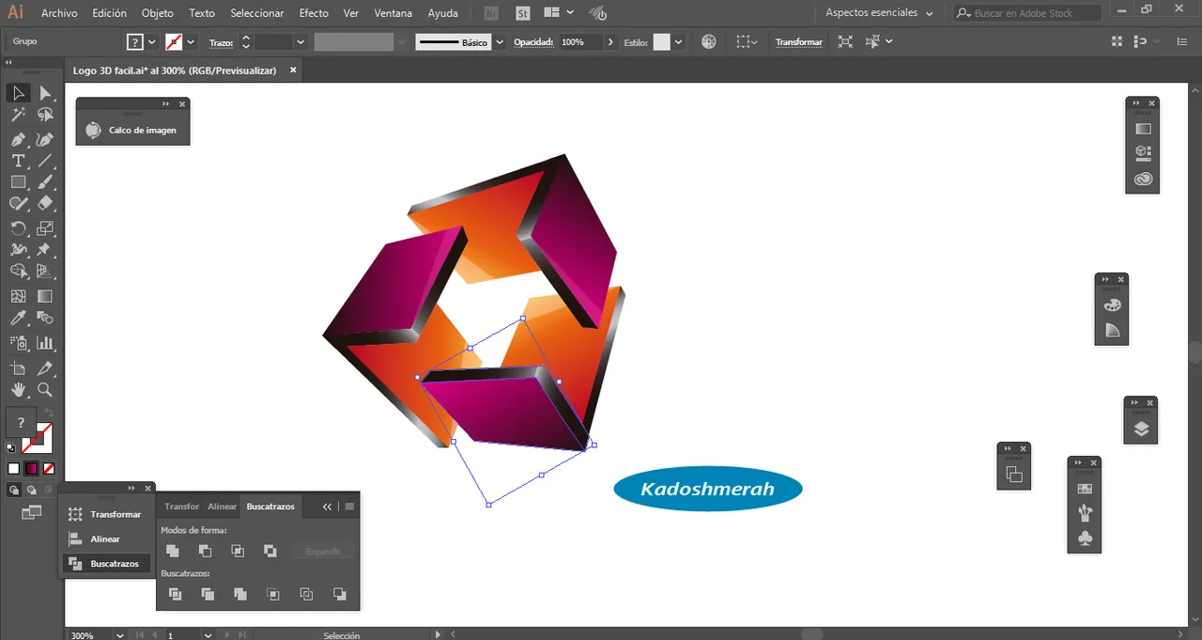Select the Shape Builder tool
Screen dimensions: 1202x640
pos(18,272)
